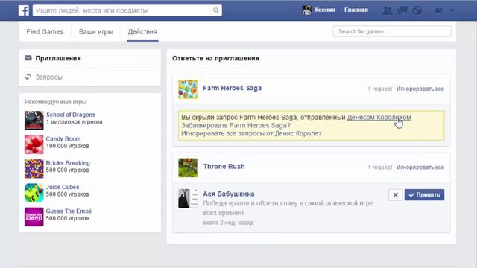Screen dimensions: 477x268
Task: Accept invitation with Принять button
Action: (x=424, y=195)
